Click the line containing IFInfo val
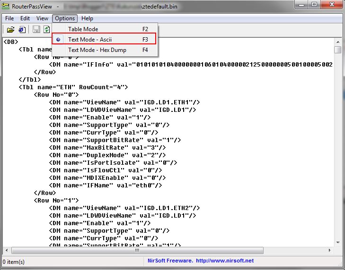 point(191,65)
